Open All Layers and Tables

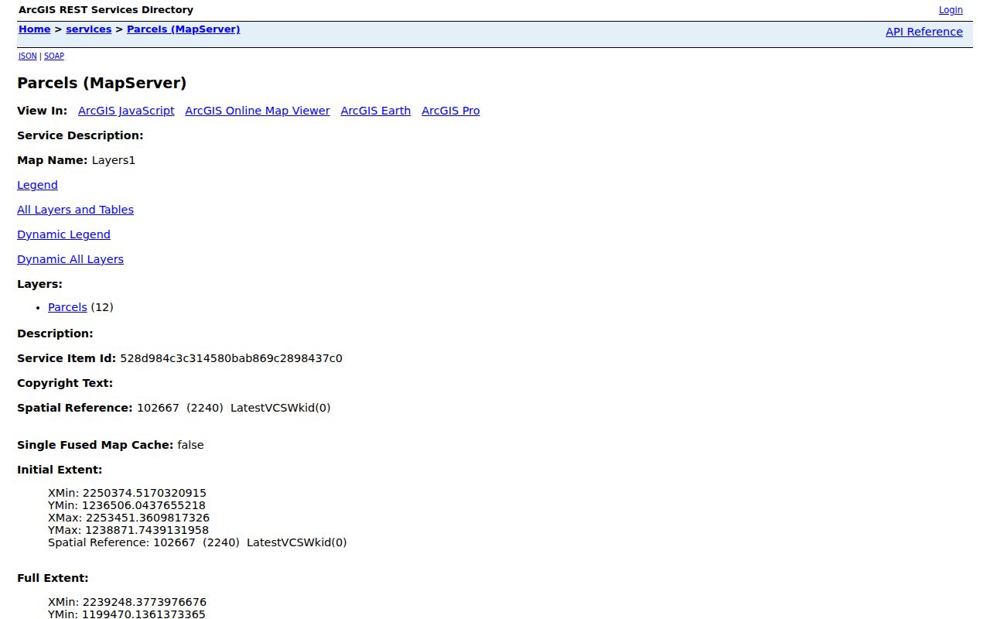(75, 210)
